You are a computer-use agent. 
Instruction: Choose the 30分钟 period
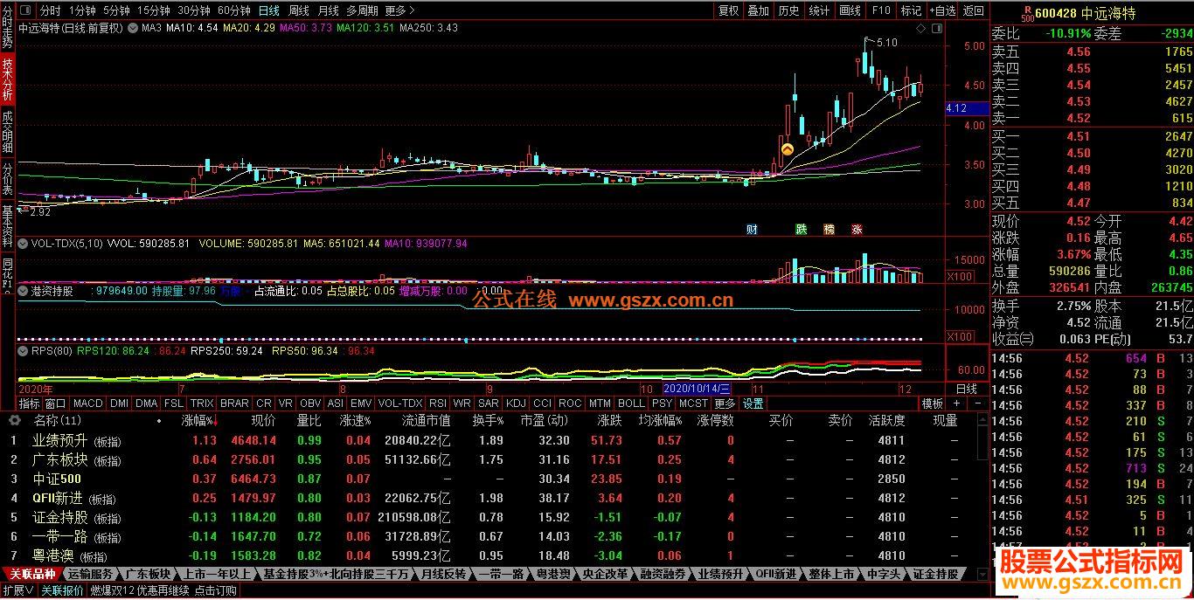194,10
